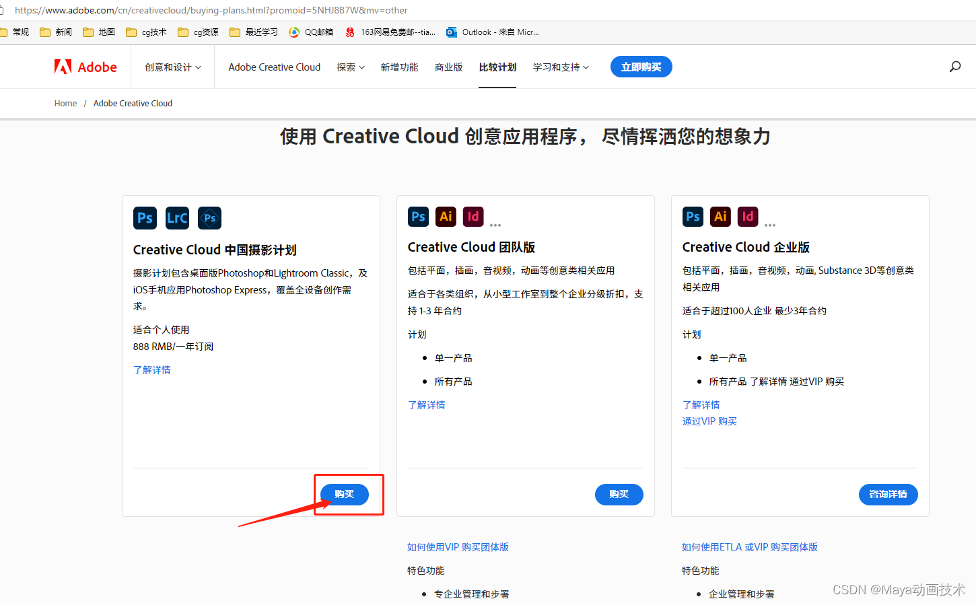This screenshot has height=603, width=976.
Task: Click the Creative Cloud 企业版 heading
Action: 746,247
